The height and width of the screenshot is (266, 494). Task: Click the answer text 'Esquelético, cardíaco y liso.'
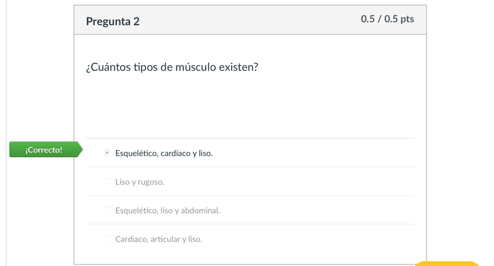(164, 154)
